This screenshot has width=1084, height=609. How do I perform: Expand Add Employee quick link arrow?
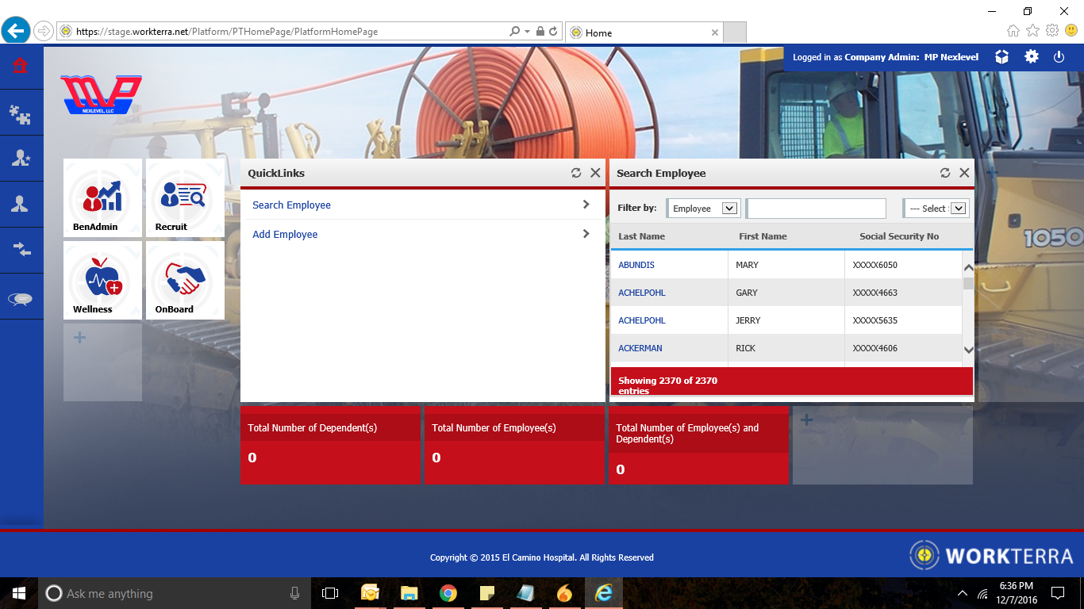586,234
